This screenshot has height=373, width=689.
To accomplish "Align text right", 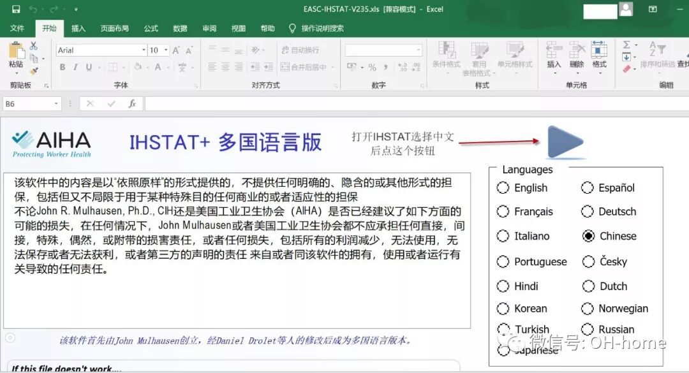I will pyautogui.click(x=239, y=67).
